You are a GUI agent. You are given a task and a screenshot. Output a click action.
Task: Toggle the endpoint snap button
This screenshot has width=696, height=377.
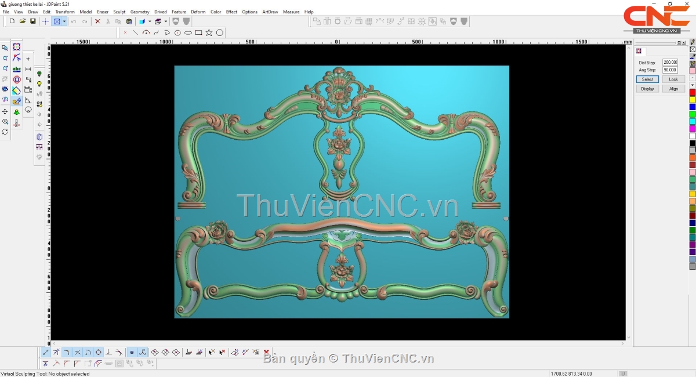(46, 352)
